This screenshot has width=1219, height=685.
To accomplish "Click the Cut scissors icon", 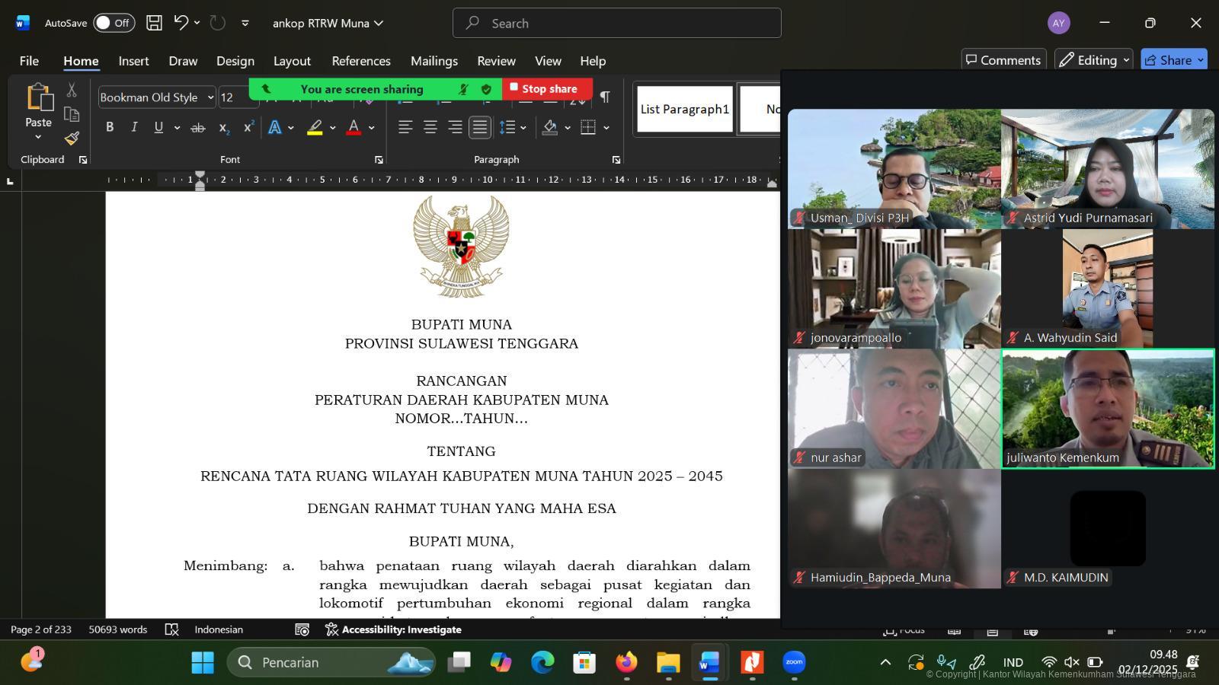I will tap(72, 90).
